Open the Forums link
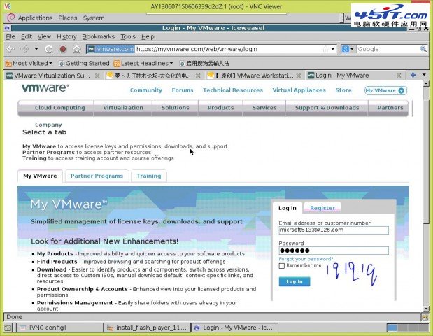Viewport: 433px width, 336px height. pos(183,90)
